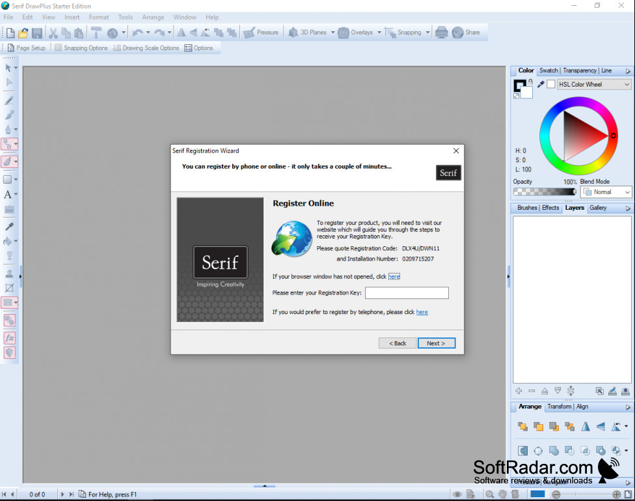Open the Blend Mode Normal dropdown

[x=606, y=192]
